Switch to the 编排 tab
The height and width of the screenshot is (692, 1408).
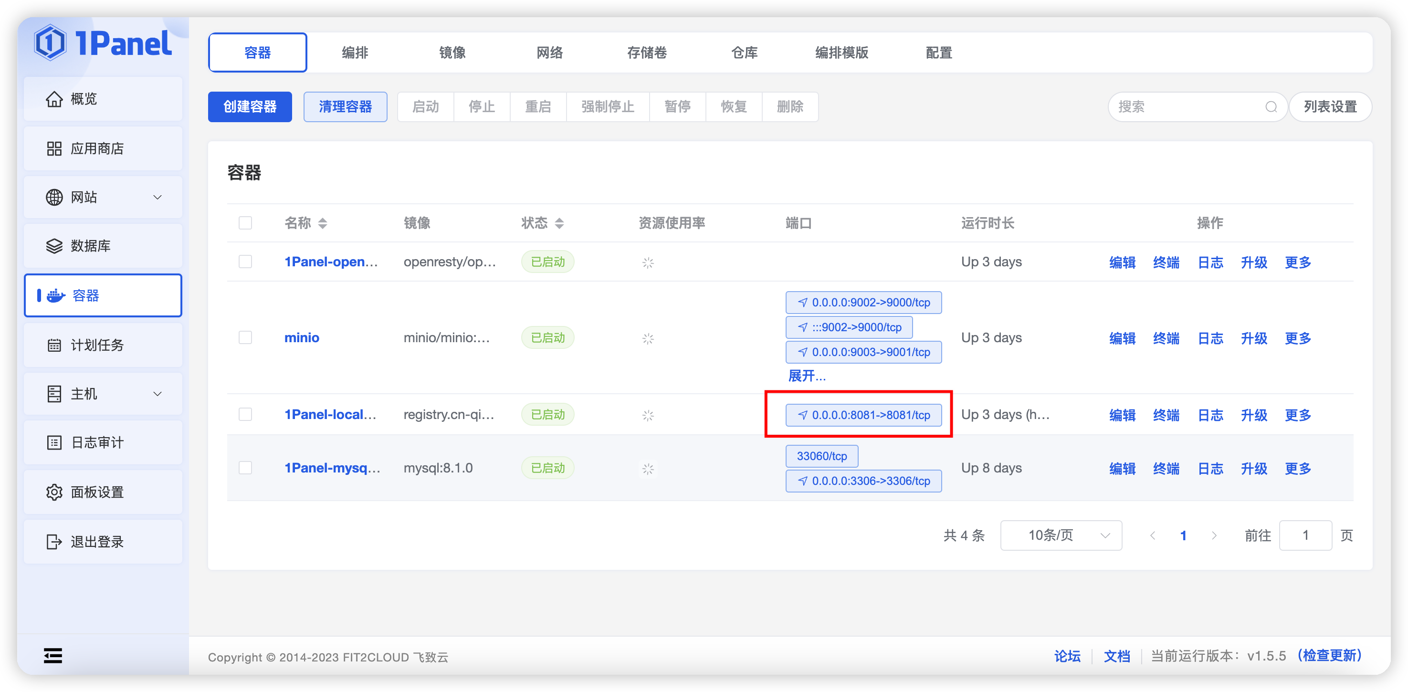pos(355,52)
